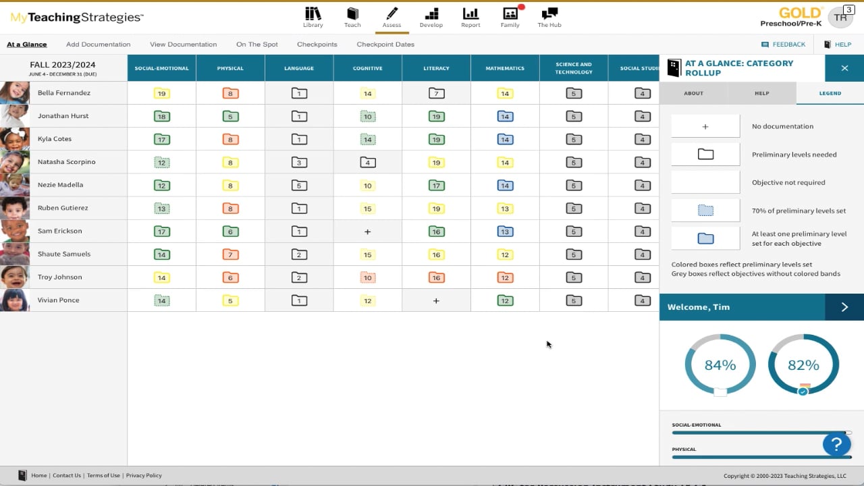This screenshot has width=864, height=486.
Task: Click Ruben Gutierez's photo thumbnail
Action: tap(15, 208)
